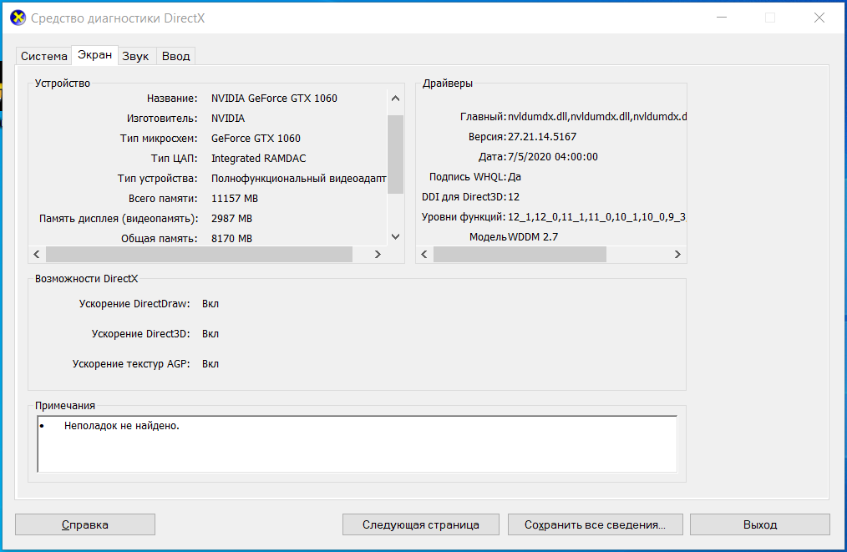Minimize the DirectX diagnostic window
The width and height of the screenshot is (847, 552).
point(722,18)
